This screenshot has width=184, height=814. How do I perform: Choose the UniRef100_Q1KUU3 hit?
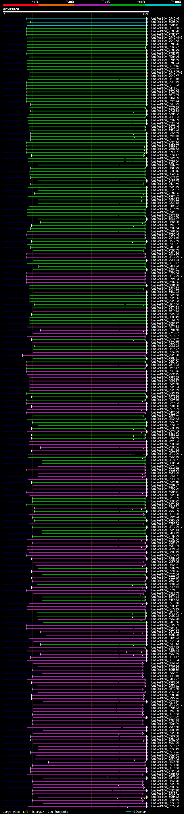click(x=165, y=692)
